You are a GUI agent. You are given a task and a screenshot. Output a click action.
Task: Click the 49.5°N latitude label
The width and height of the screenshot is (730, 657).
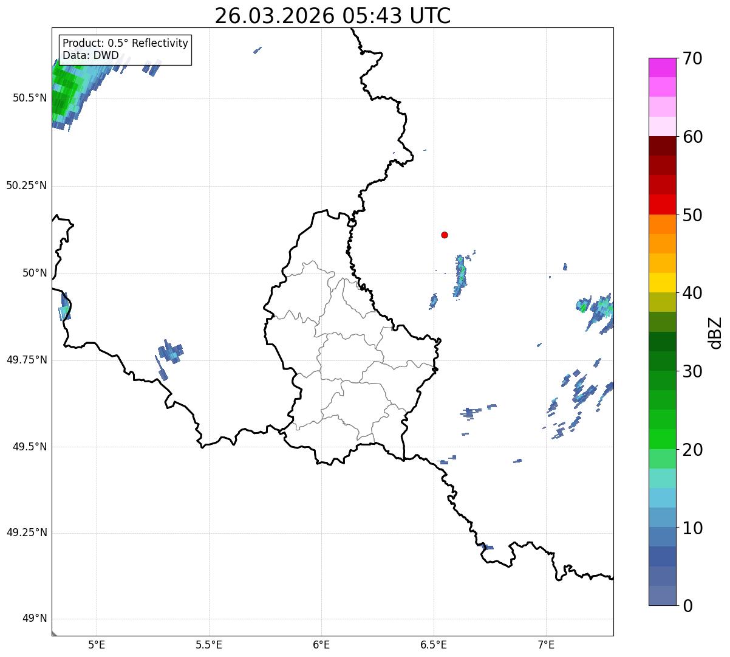point(30,447)
